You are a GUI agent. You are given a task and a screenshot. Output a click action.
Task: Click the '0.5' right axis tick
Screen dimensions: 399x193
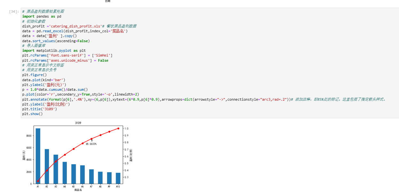pyautogui.click(x=127, y=163)
